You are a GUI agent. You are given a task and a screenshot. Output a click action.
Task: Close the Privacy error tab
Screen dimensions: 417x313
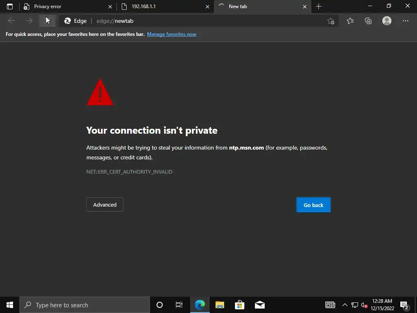pos(110,7)
